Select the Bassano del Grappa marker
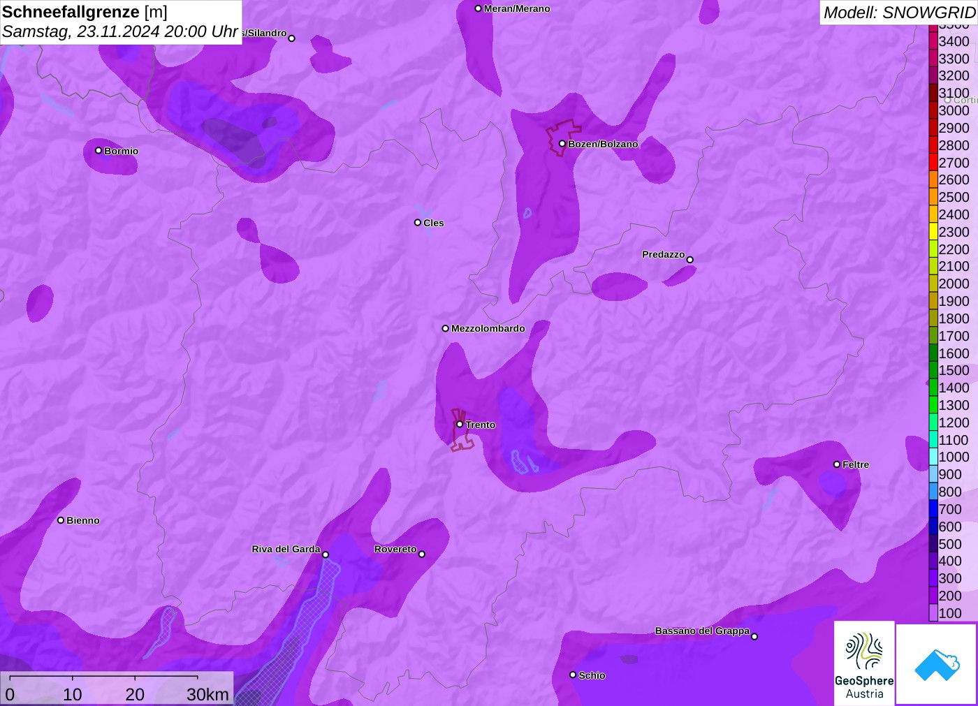Image resolution: width=978 pixels, height=706 pixels. click(x=754, y=636)
